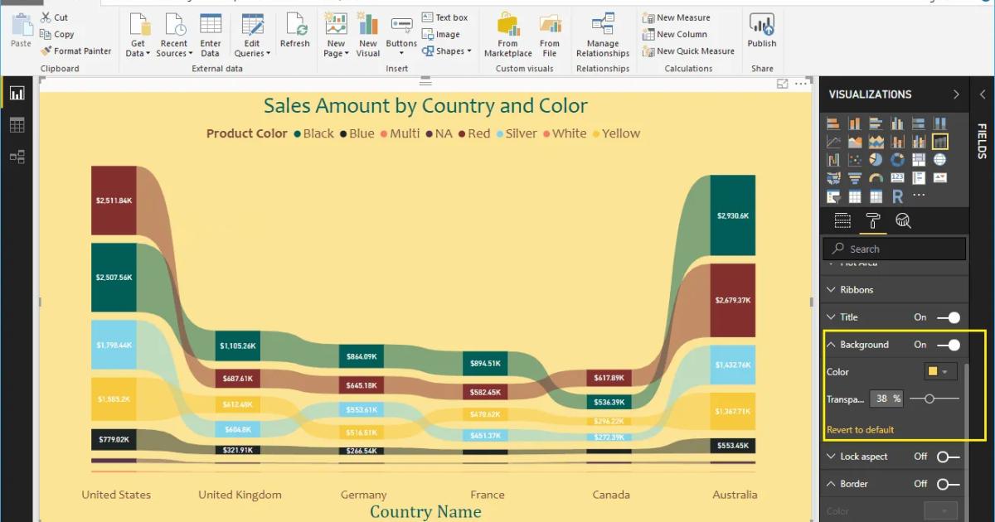Enable the Lock aspect toggle
Screen dimensions: 995x522
pos(948,457)
